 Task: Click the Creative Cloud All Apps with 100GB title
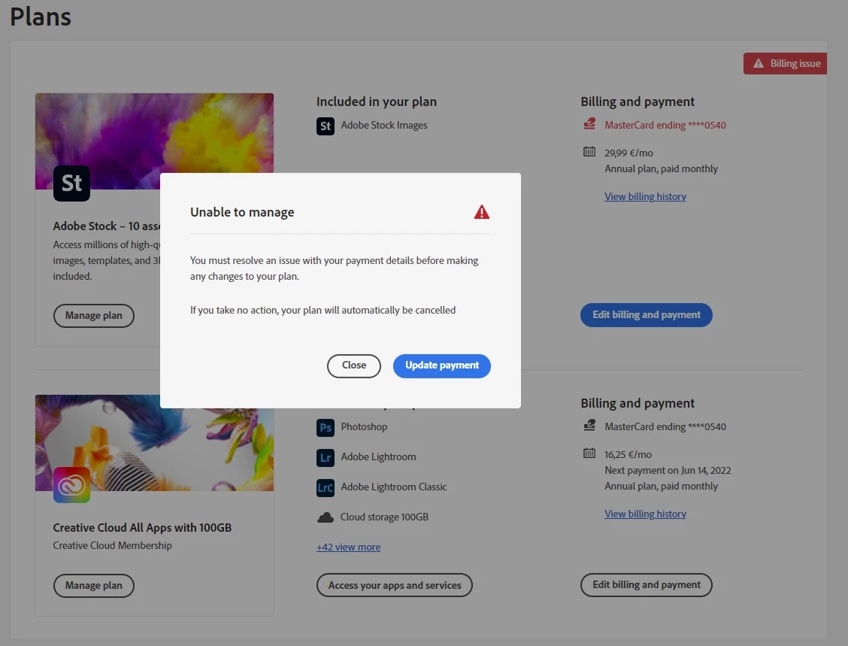pyautogui.click(x=142, y=527)
